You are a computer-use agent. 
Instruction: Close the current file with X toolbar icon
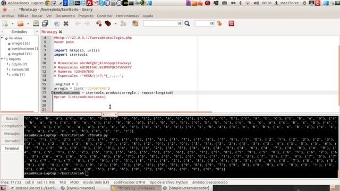66,23
